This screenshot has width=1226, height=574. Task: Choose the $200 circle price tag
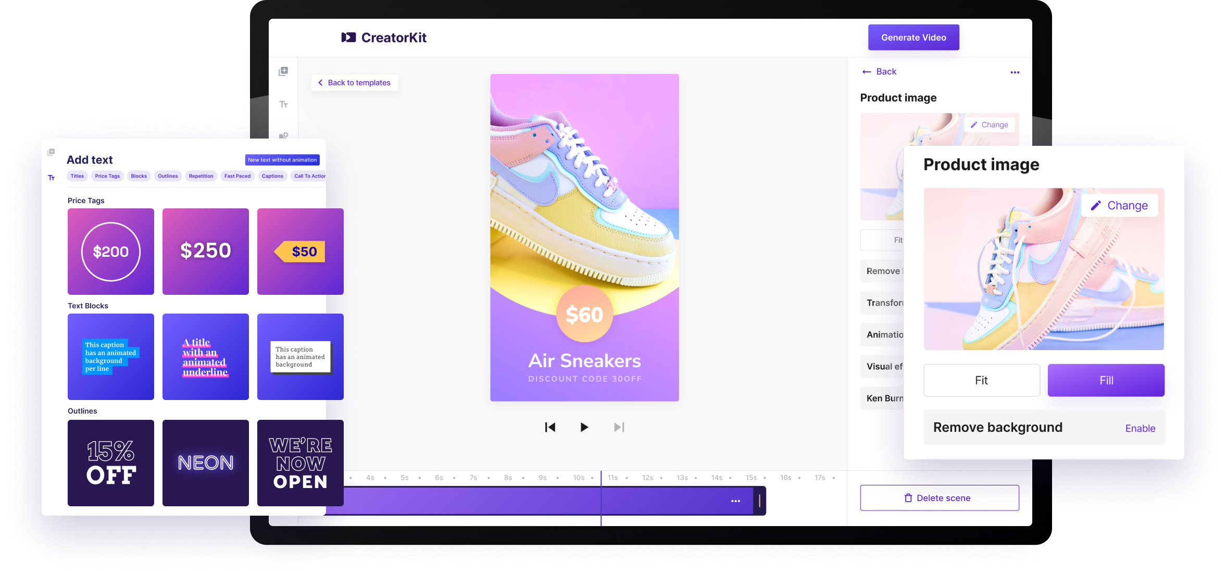coord(111,252)
